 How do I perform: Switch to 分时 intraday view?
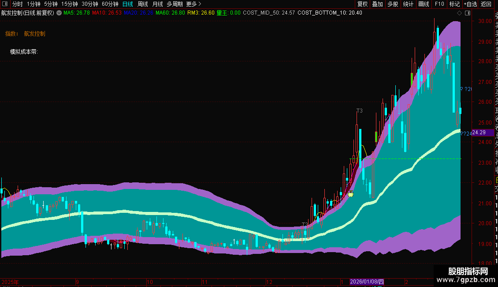point(17,4)
